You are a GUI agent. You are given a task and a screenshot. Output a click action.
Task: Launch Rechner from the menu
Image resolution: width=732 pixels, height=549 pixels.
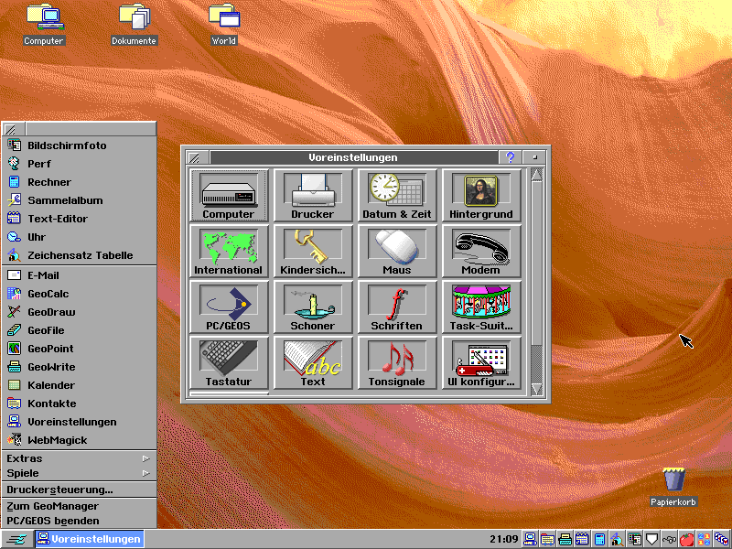79,182
